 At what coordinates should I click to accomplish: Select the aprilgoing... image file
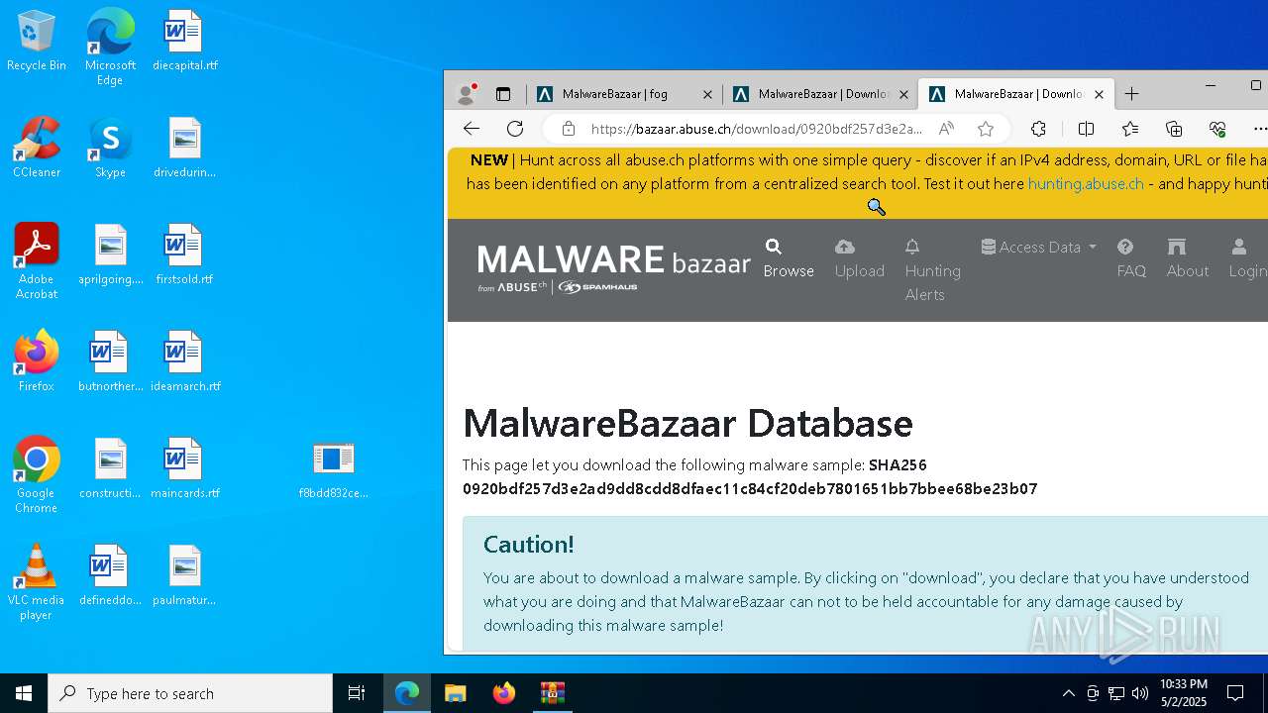point(110,255)
